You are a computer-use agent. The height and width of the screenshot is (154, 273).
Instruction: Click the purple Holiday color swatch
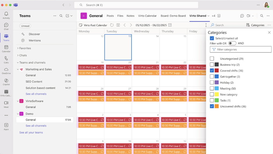pyautogui.click(x=217, y=82)
